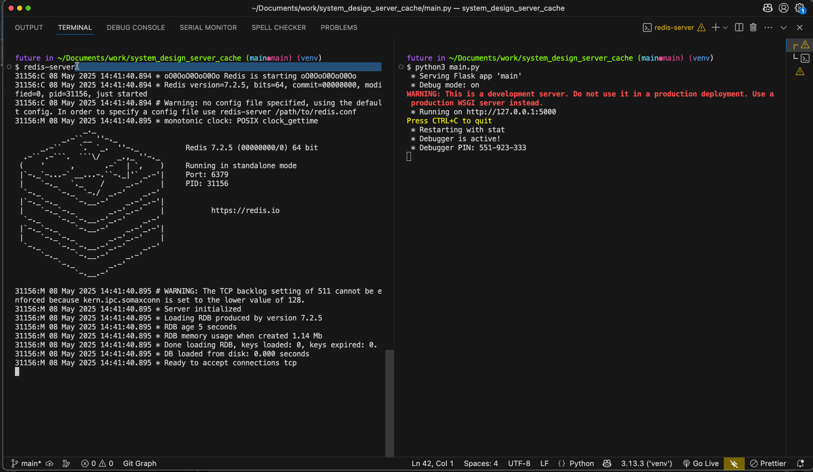Screen dimensions: 813x472
Task: Click the lone warning triangle below the terminal list
Action: [800, 72]
